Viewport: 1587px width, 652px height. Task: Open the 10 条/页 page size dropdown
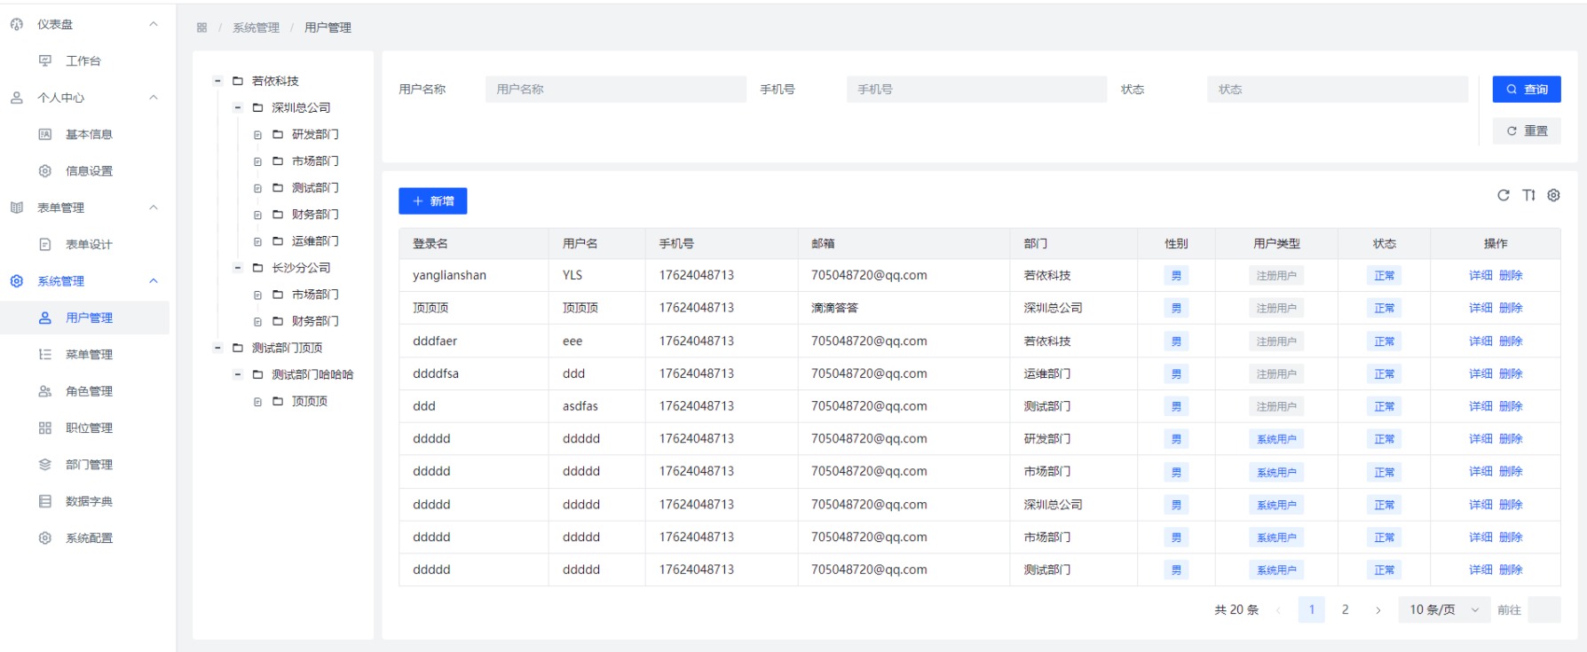pos(1444,609)
